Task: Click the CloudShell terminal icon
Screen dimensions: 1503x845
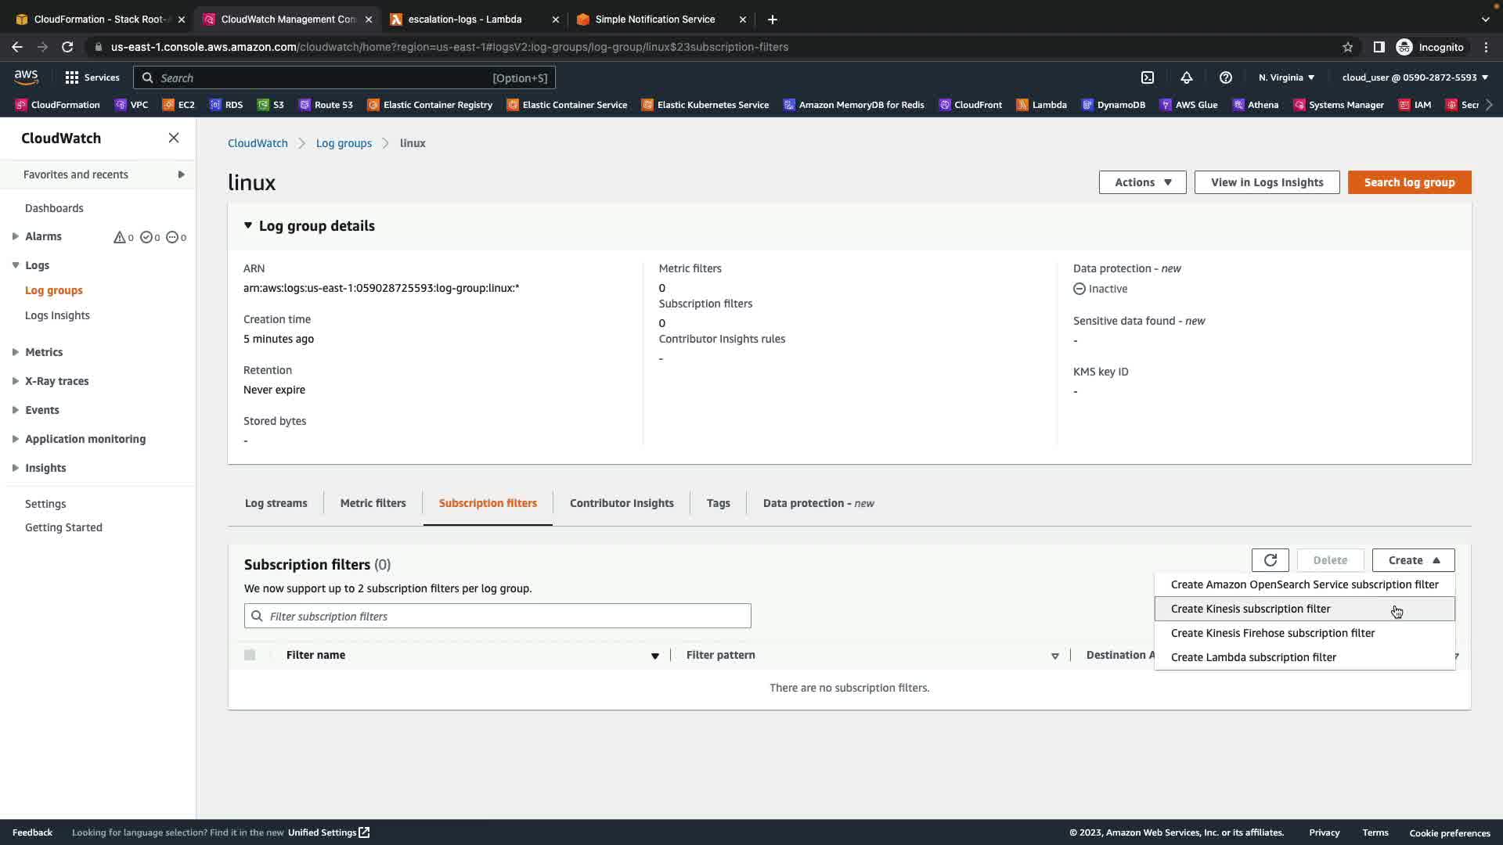Action: [x=1148, y=77]
